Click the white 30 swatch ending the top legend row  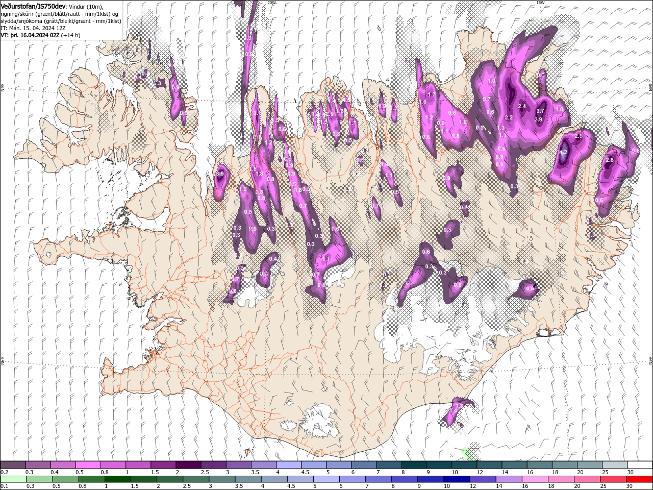pyautogui.click(x=640, y=465)
